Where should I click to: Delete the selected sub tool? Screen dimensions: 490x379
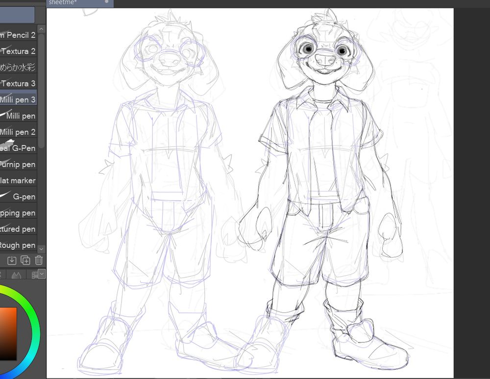pos(39,261)
